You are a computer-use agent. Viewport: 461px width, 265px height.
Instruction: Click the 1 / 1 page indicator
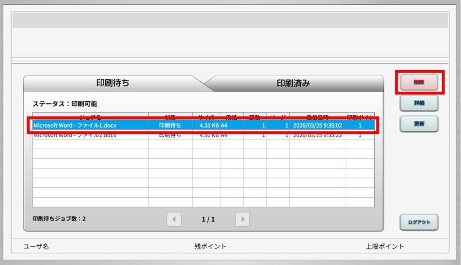[208, 219]
